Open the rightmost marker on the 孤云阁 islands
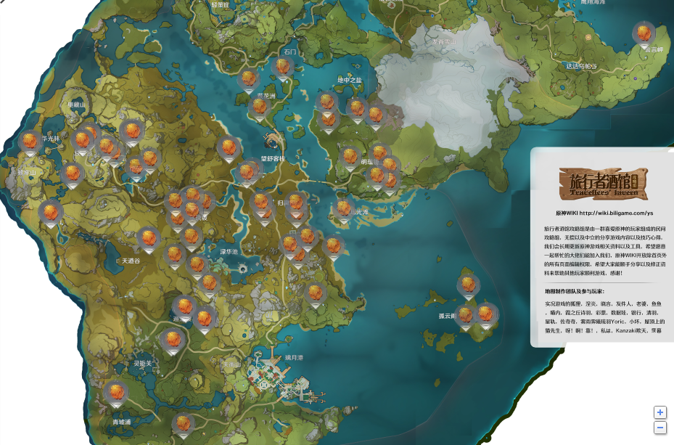 coord(485,315)
